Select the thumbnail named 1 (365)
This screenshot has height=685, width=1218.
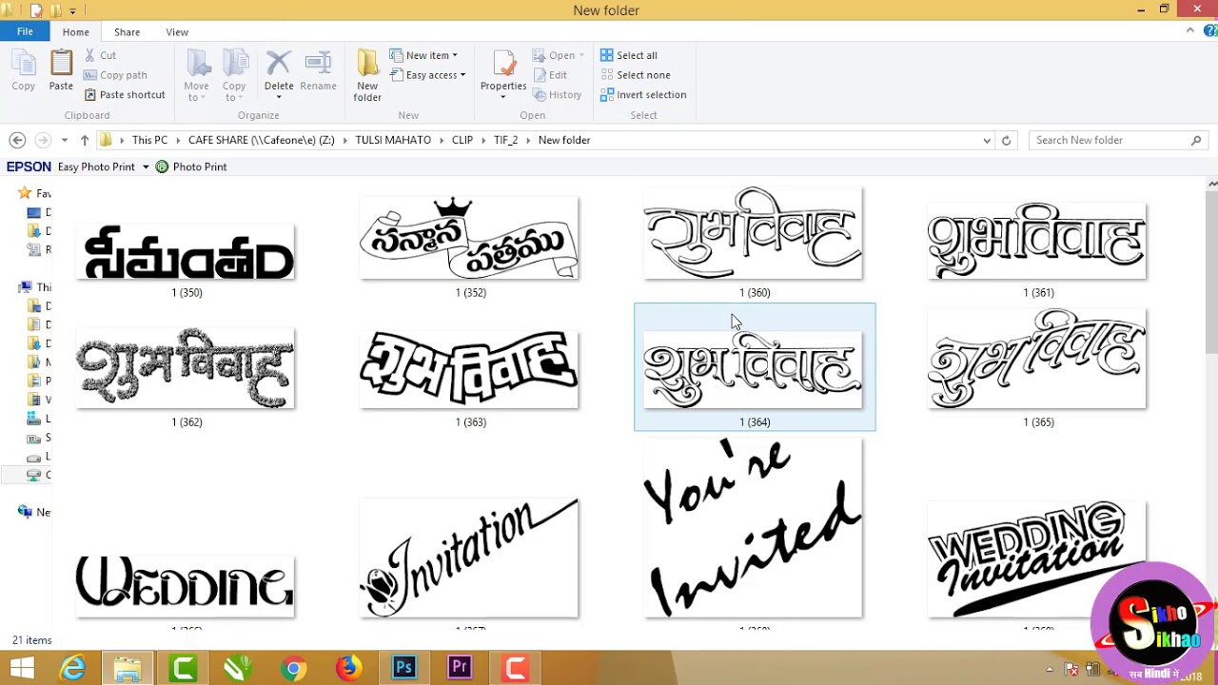[1037, 359]
